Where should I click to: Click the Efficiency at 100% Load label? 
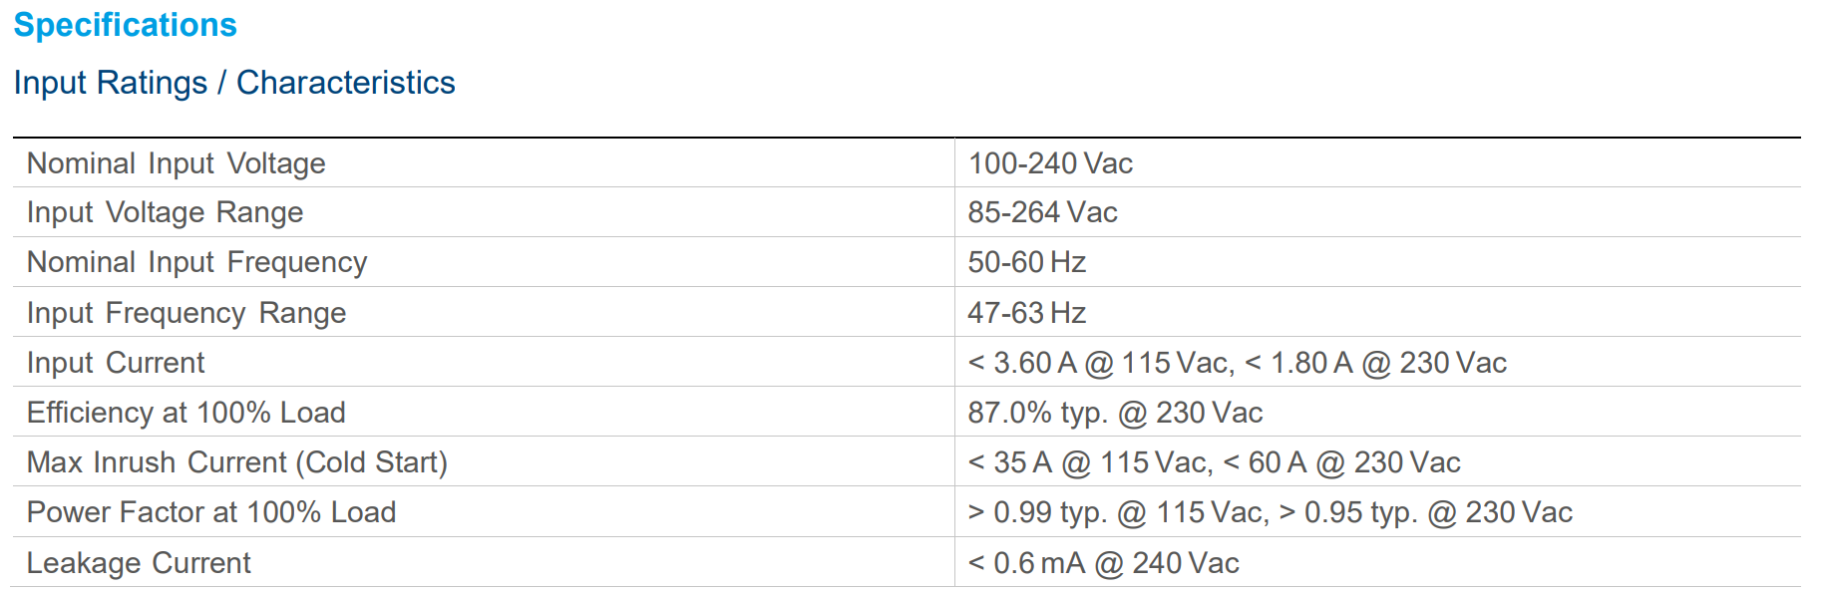186,413
